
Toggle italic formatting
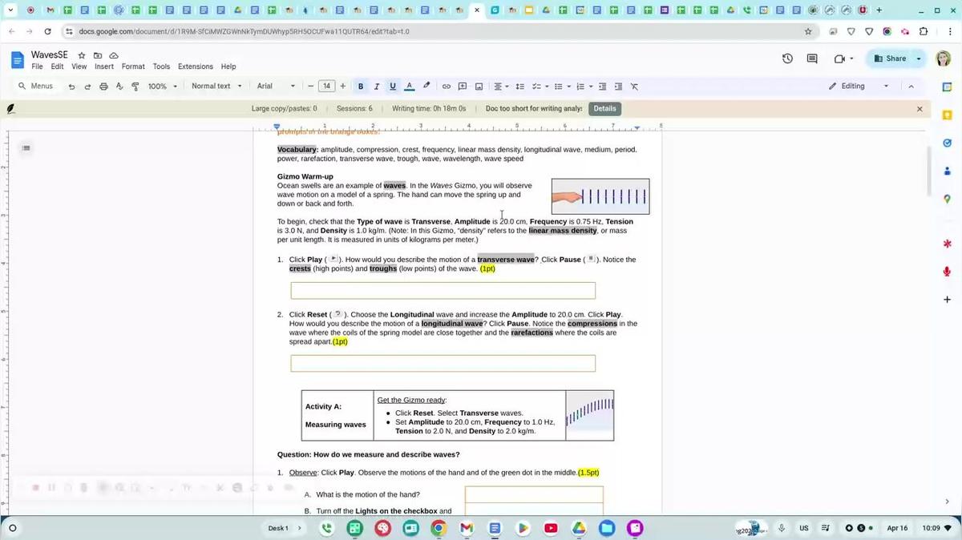[x=377, y=87]
